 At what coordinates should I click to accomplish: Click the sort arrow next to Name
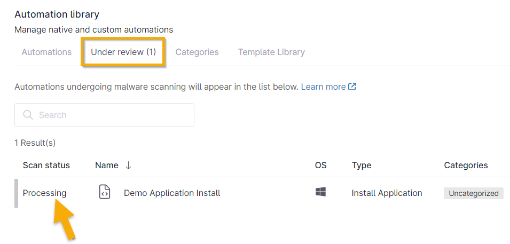[x=128, y=166]
